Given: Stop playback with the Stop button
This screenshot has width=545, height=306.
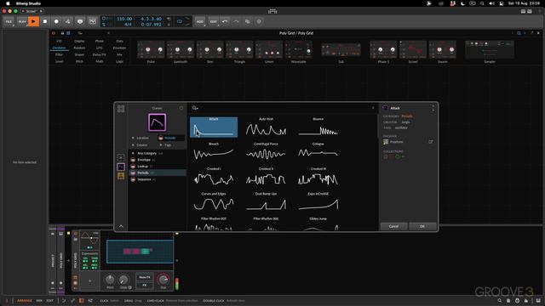Looking at the screenshot, I should pos(45,21).
